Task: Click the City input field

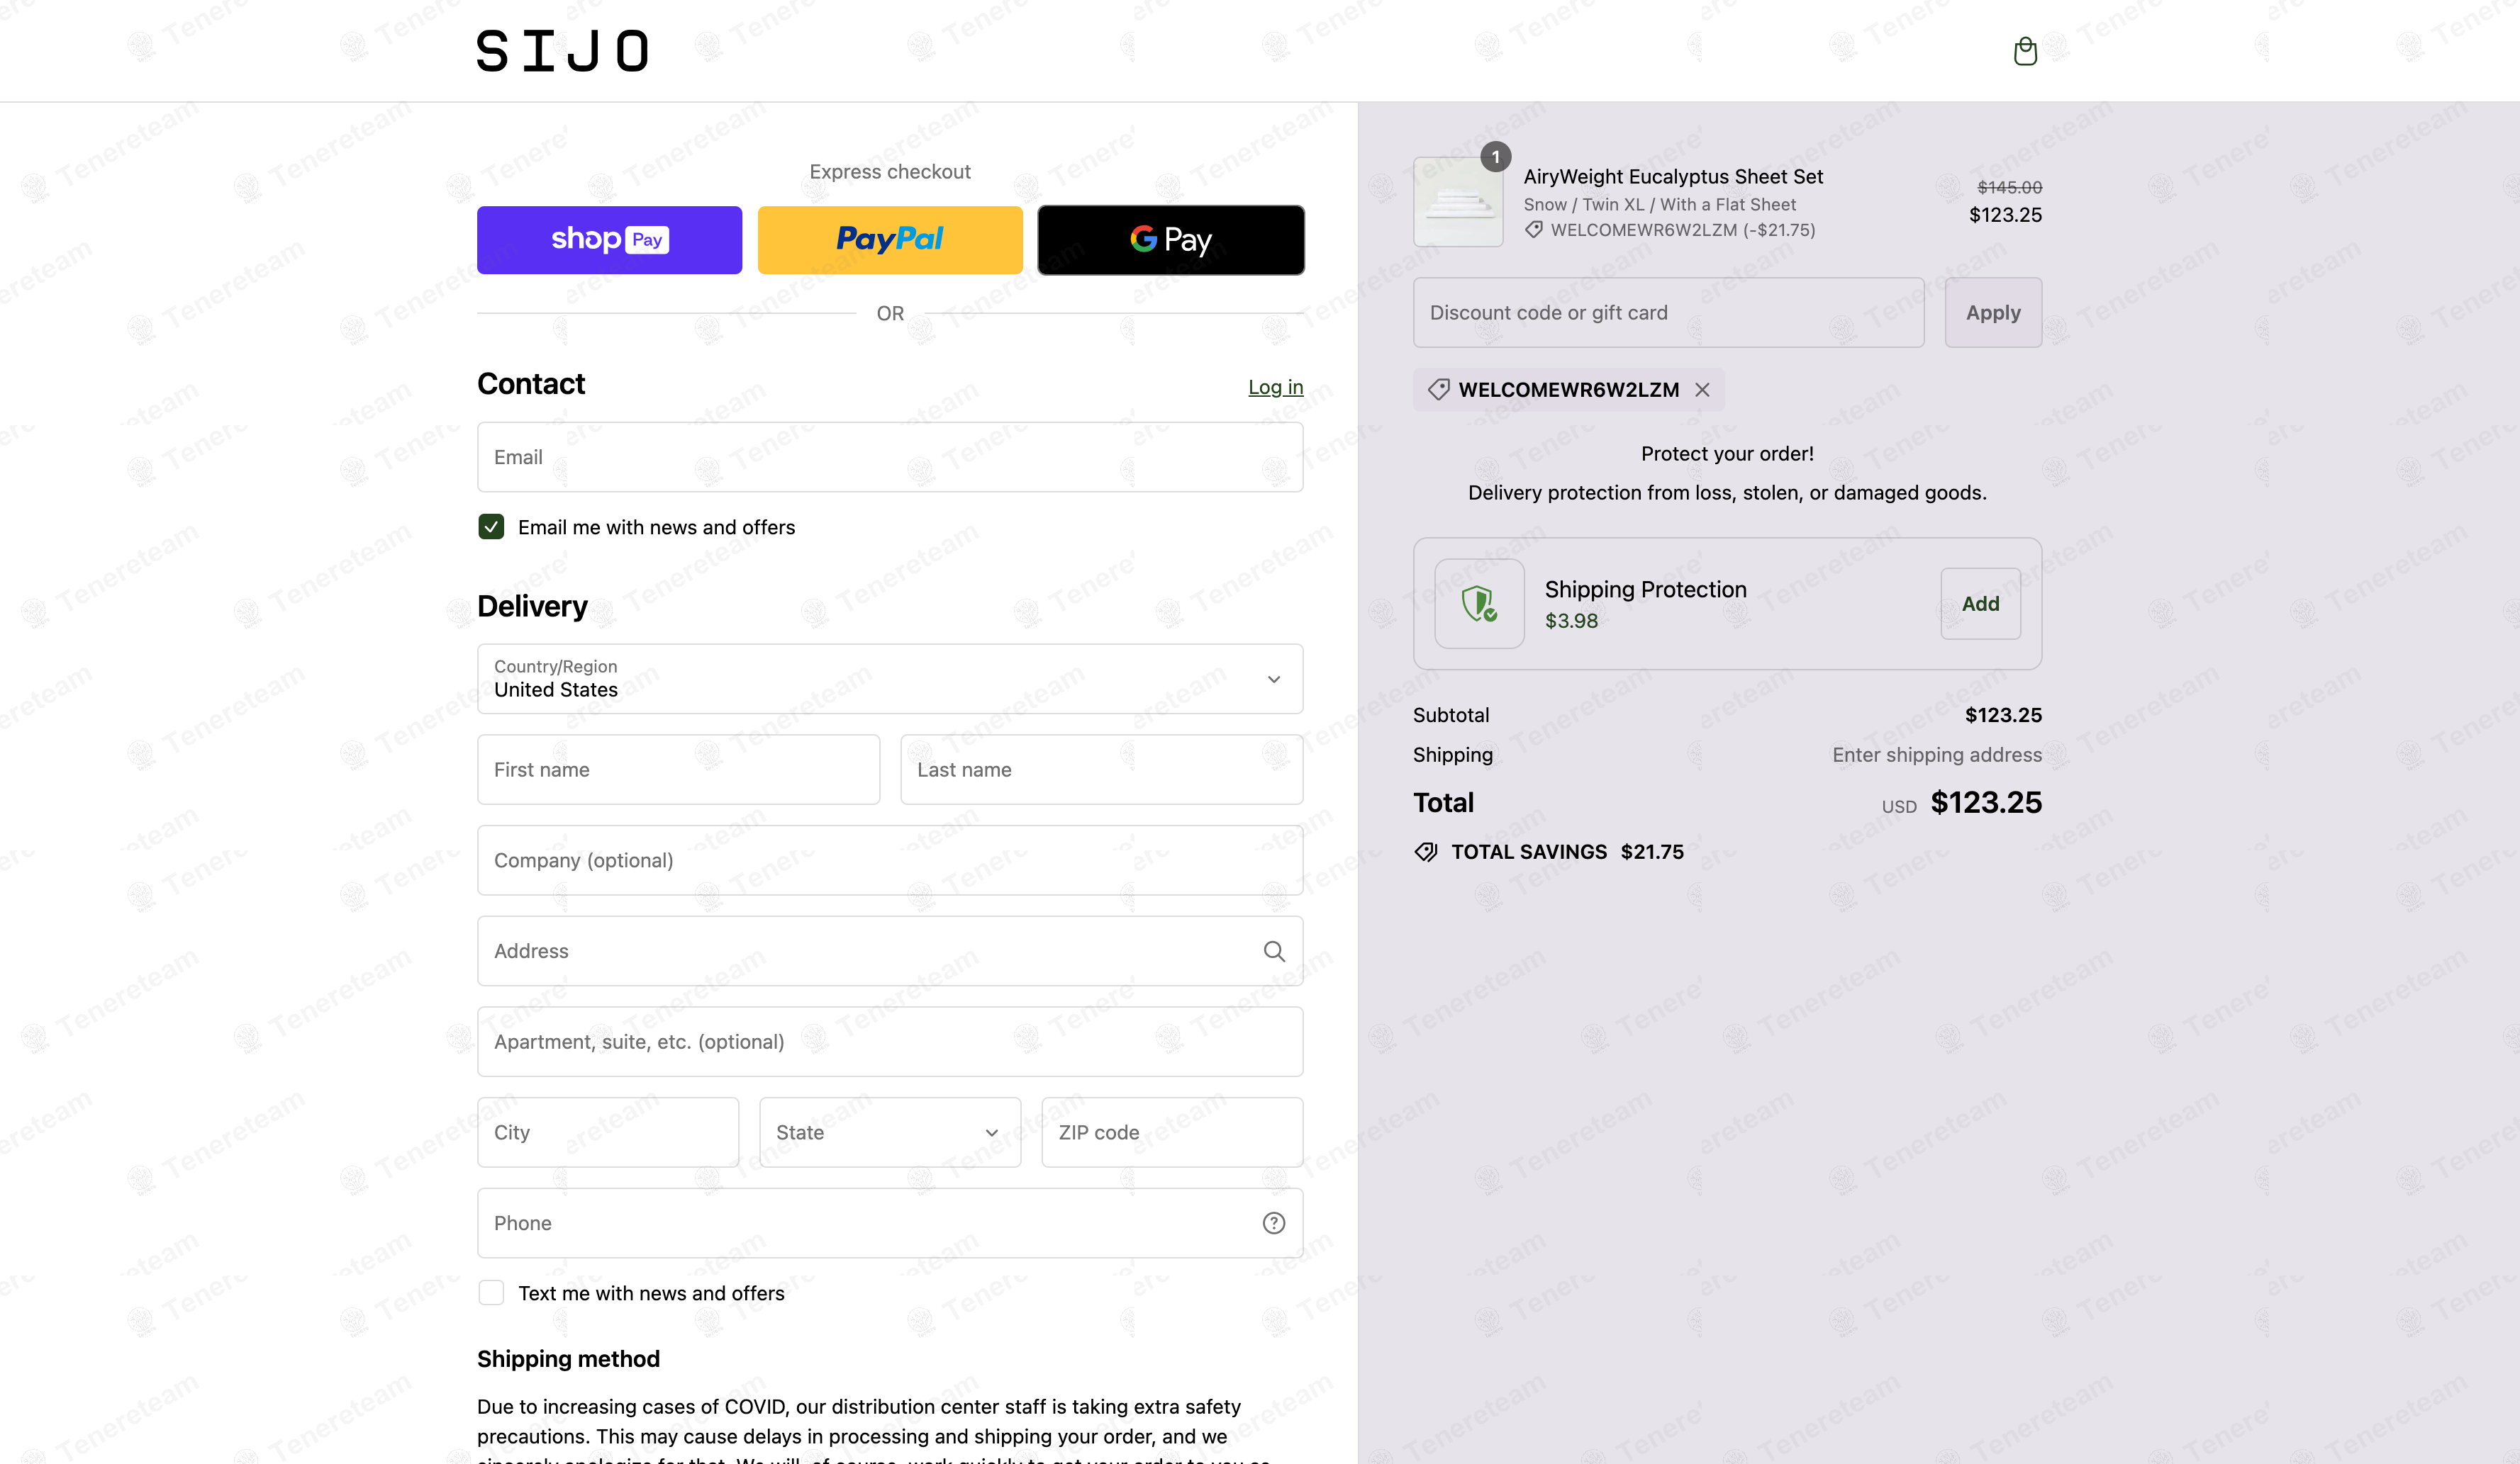Action: pyautogui.click(x=608, y=1132)
